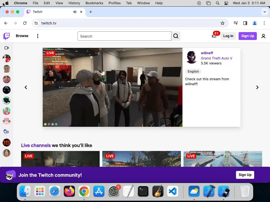This screenshot has width=270, height=202.
Task: Mute the Twitch tab audio icon
Action: point(75,12)
